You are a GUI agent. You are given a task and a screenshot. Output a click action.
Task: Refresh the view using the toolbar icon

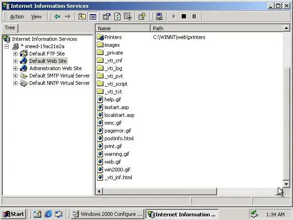[x=117, y=16]
